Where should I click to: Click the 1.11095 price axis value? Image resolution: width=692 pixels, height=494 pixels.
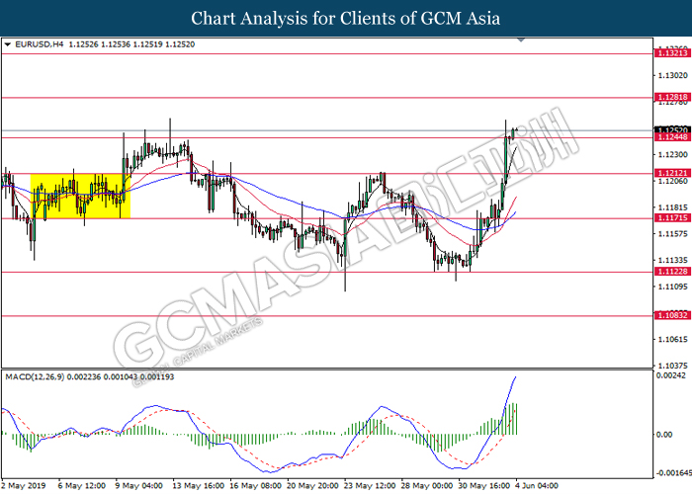(x=672, y=287)
